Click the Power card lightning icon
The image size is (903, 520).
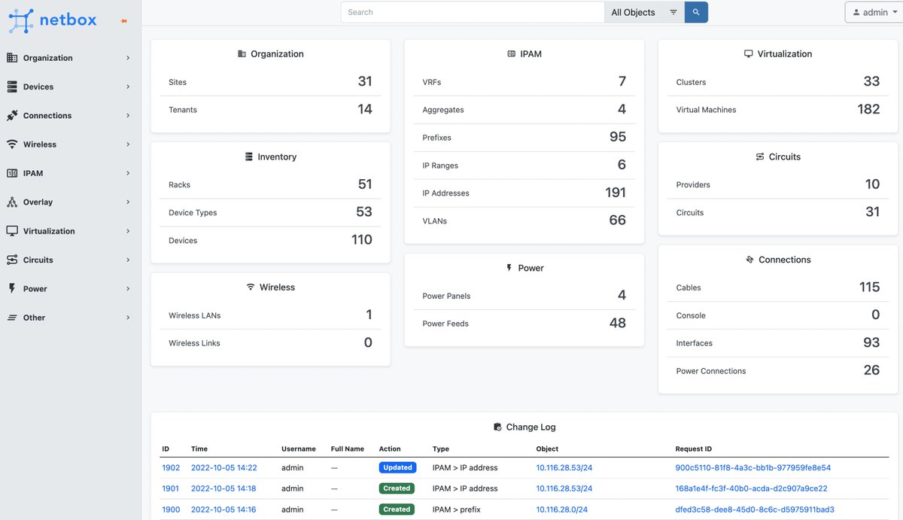tap(509, 268)
